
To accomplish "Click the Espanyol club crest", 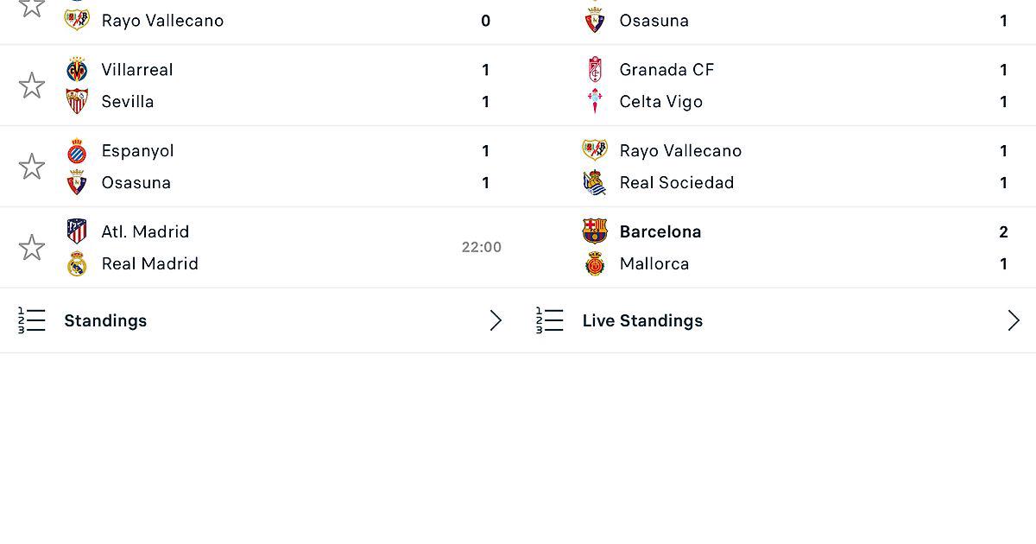I will tap(77, 151).
